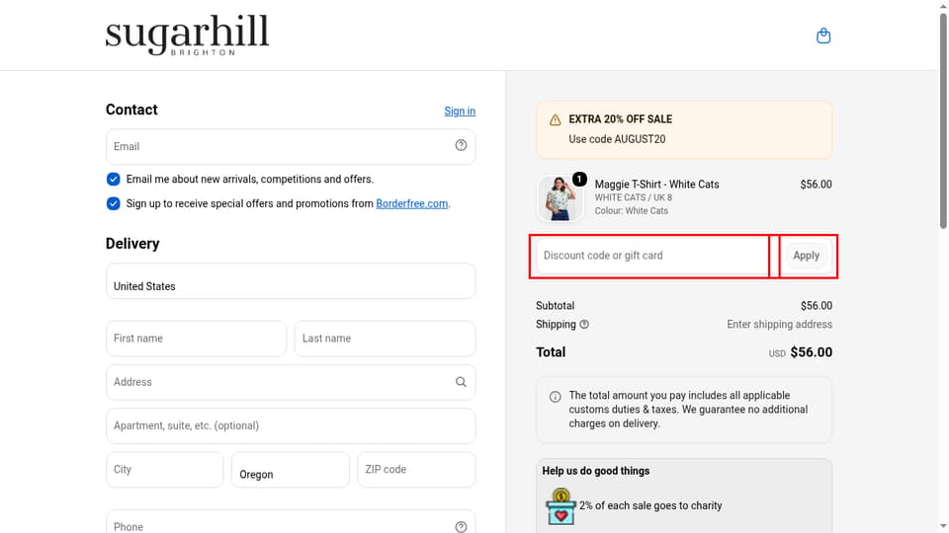Open the Borderfree.com link

[x=411, y=203]
